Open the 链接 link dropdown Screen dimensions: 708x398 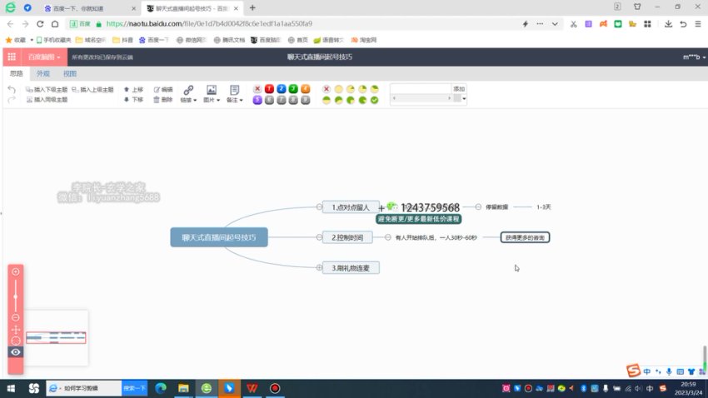point(188,94)
